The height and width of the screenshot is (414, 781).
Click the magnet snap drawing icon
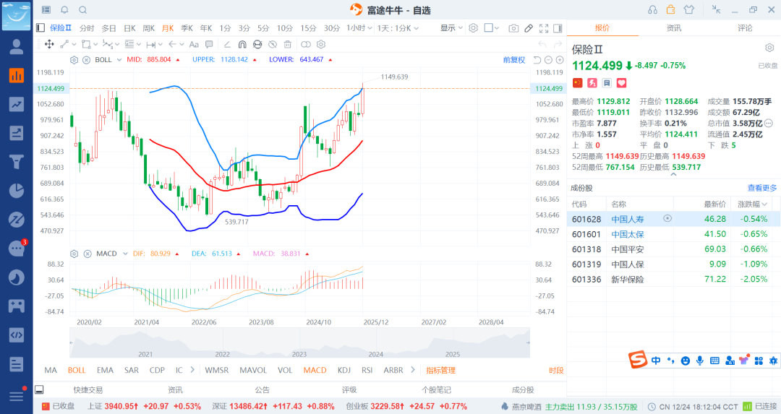(242, 44)
